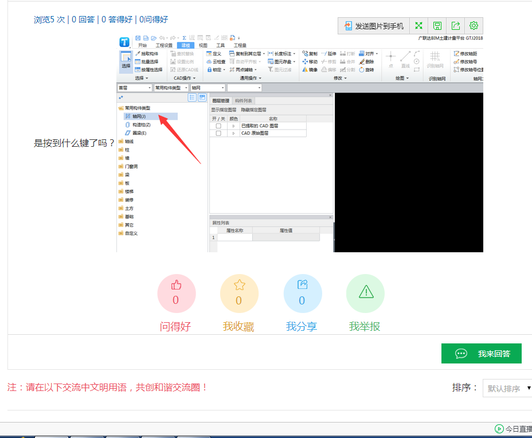Click 拾取构件 in the ribbon
Image resolution: width=532 pixels, height=438 pixels.
pos(147,54)
